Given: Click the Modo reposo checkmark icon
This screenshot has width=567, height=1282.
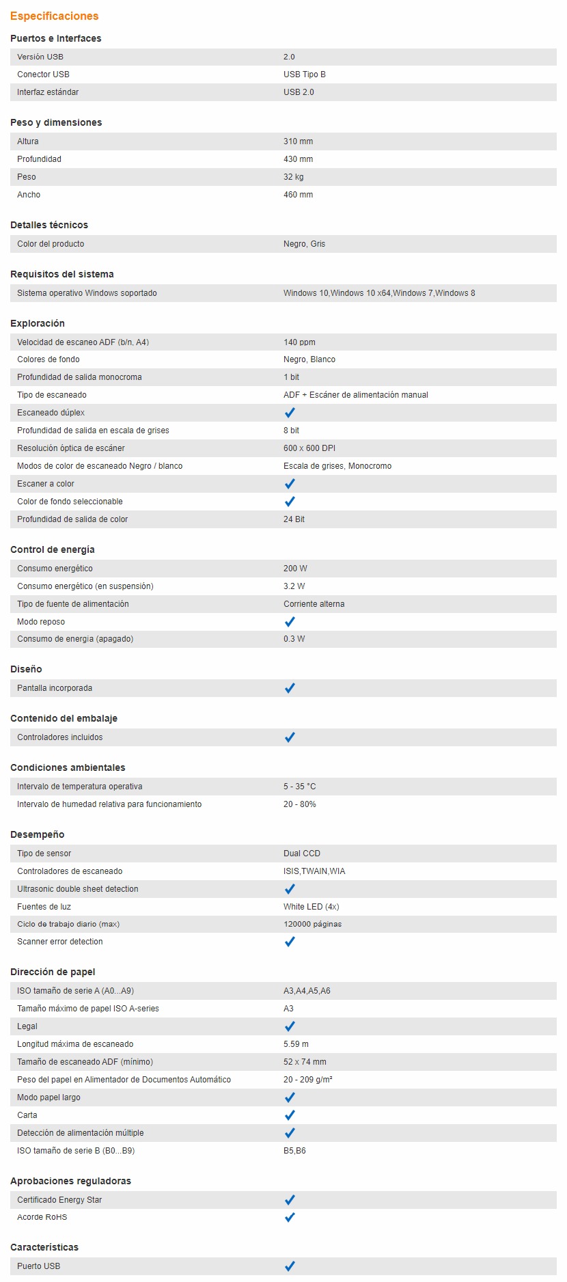Looking at the screenshot, I should click(290, 622).
